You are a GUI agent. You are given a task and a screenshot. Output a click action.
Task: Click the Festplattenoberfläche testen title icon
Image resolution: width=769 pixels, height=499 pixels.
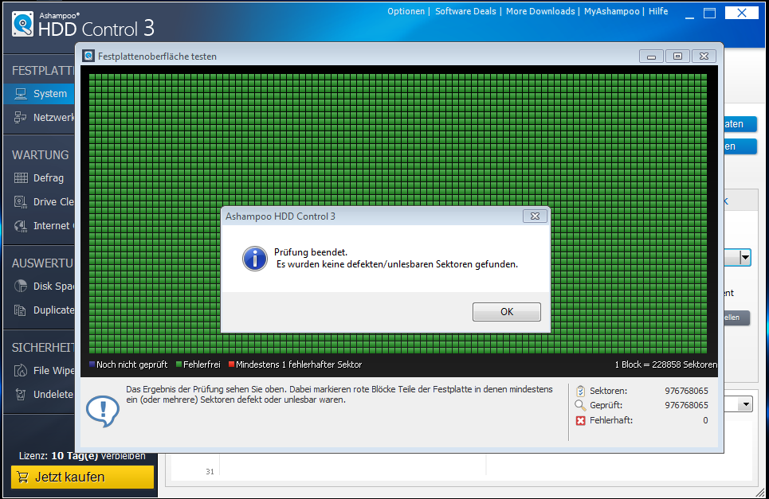(88, 56)
